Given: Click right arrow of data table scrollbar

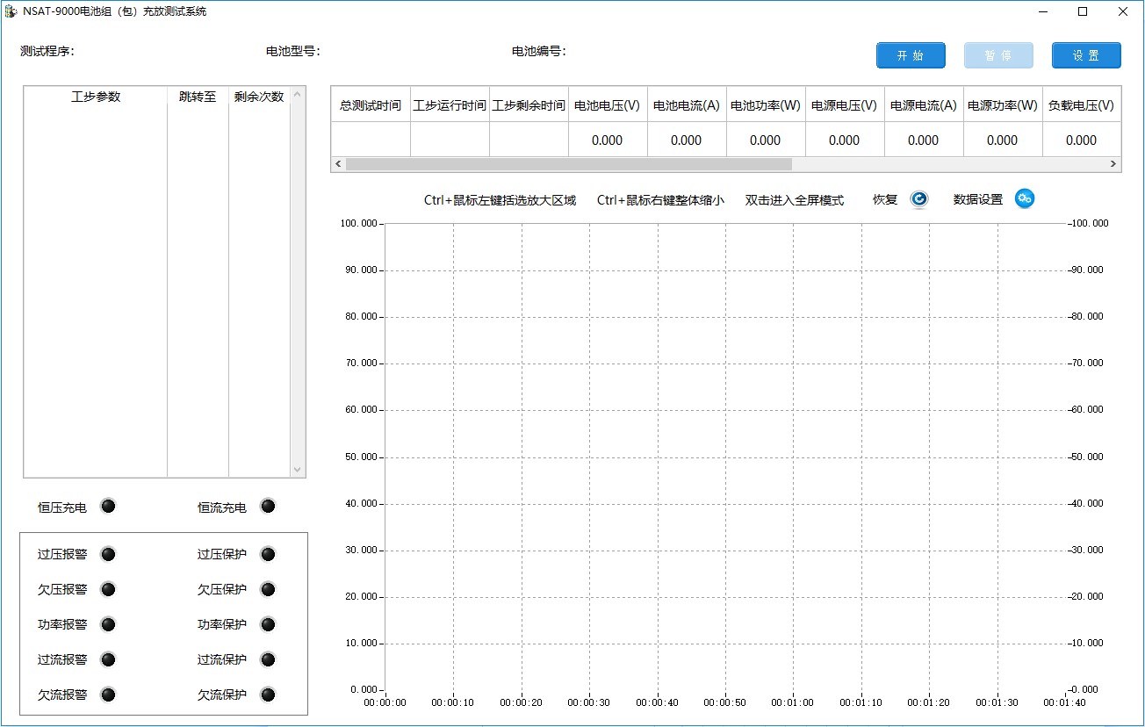Looking at the screenshot, I should [1113, 164].
